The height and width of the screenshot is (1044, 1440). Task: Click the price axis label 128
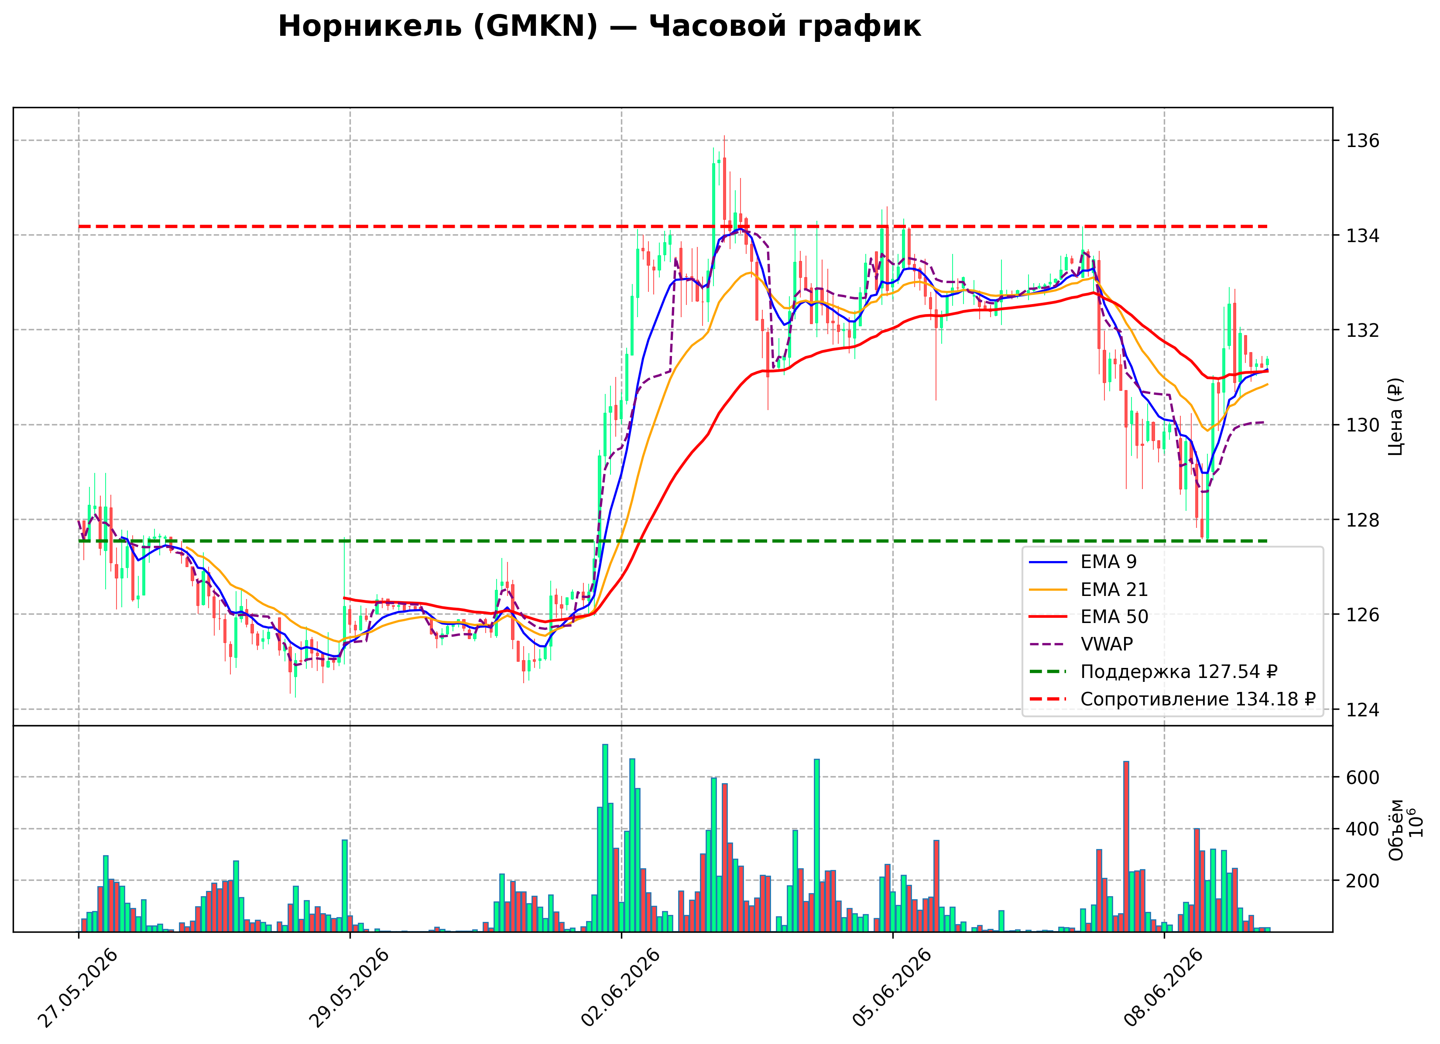1362,520
